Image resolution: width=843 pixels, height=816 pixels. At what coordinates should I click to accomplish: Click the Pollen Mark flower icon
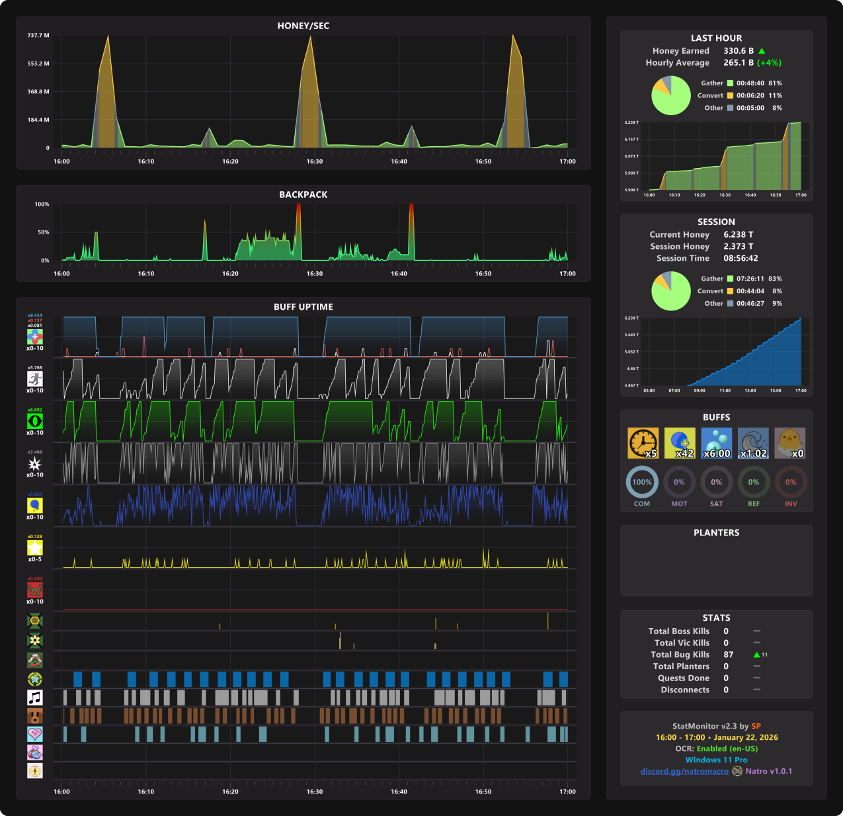point(35,640)
